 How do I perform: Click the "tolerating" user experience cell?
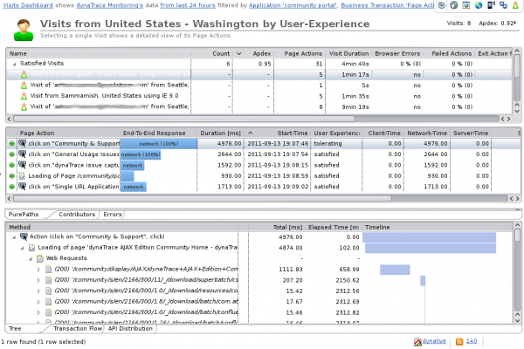(327, 144)
